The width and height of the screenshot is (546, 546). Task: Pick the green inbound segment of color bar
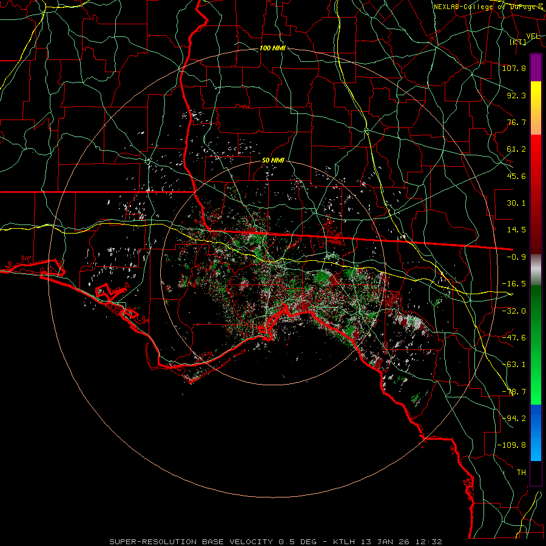536,345
